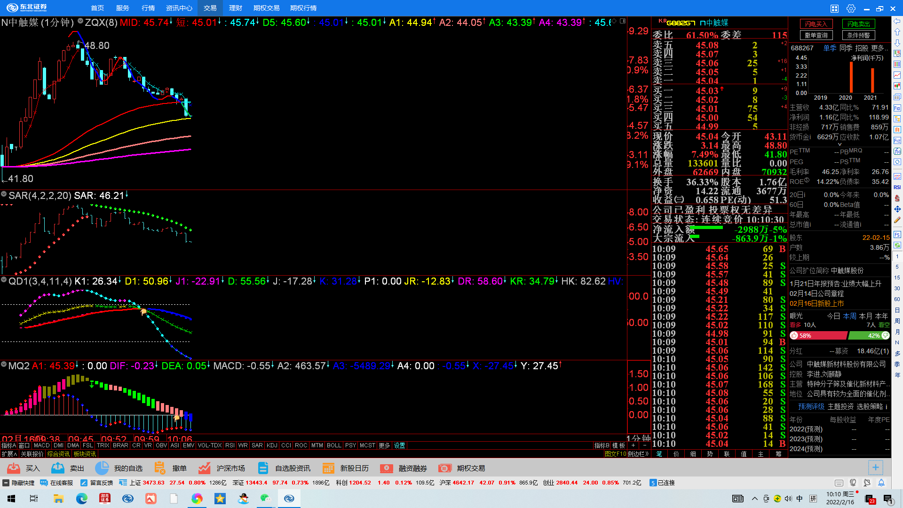The image size is (903, 508).
Task: Expand 更多 in indicator tab bar
Action: coord(384,445)
